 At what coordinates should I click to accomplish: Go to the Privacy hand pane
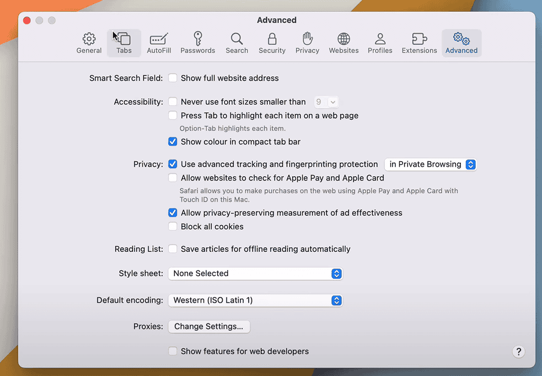307,43
